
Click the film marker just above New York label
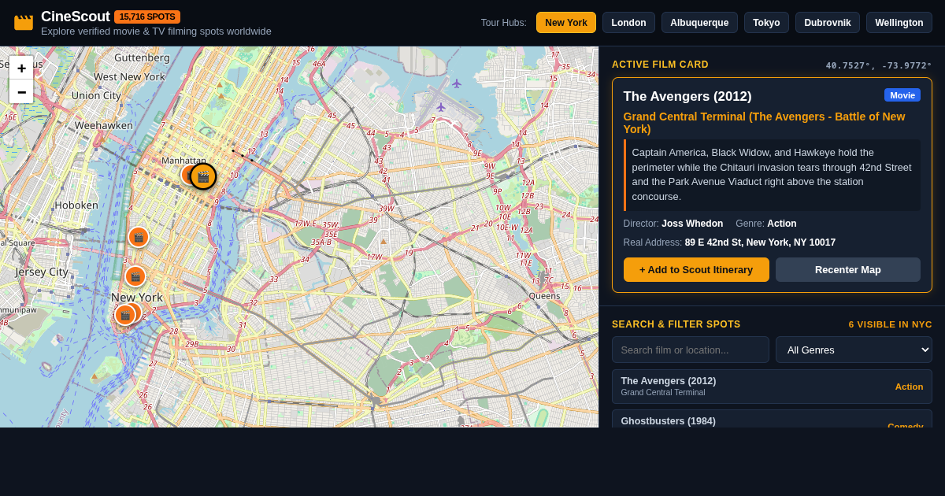tap(135, 276)
